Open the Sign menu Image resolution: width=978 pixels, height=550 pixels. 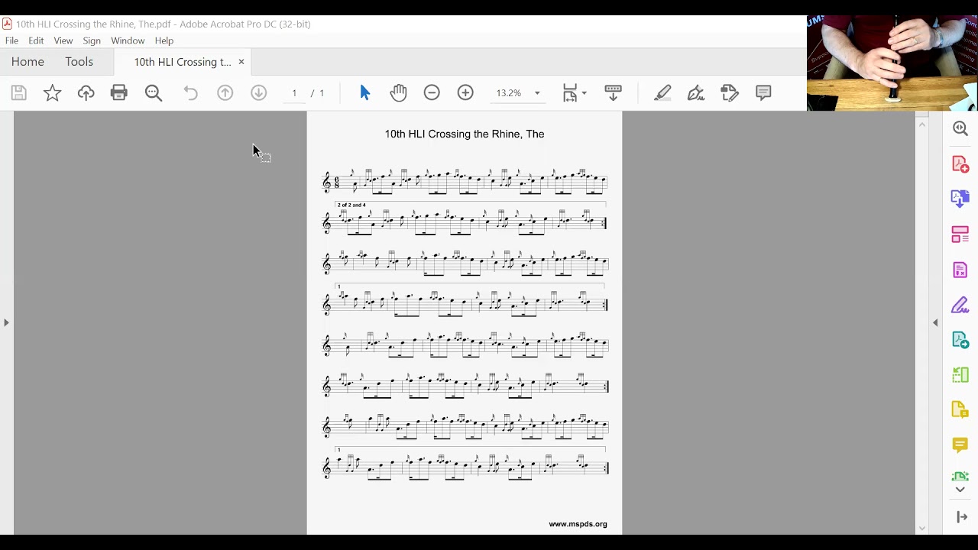[x=92, y=40]
